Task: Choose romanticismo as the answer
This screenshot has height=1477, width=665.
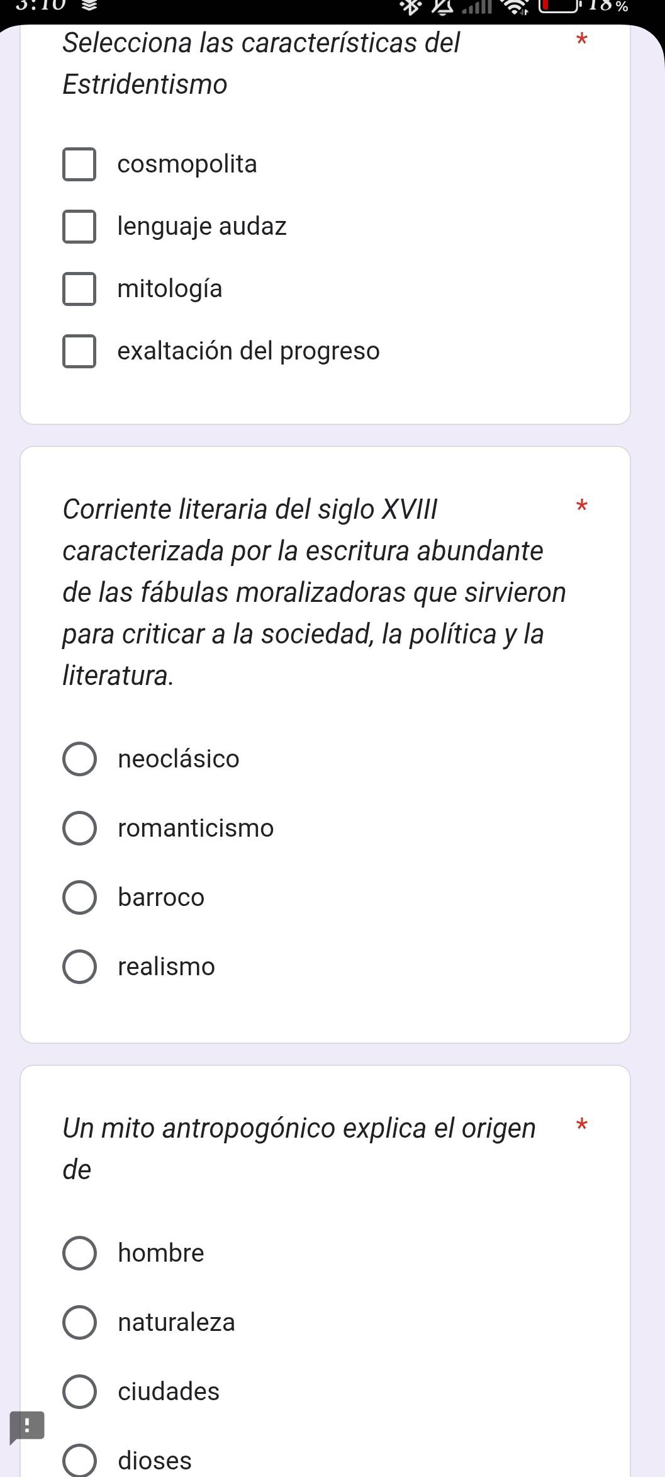Action: coord(80,829)
